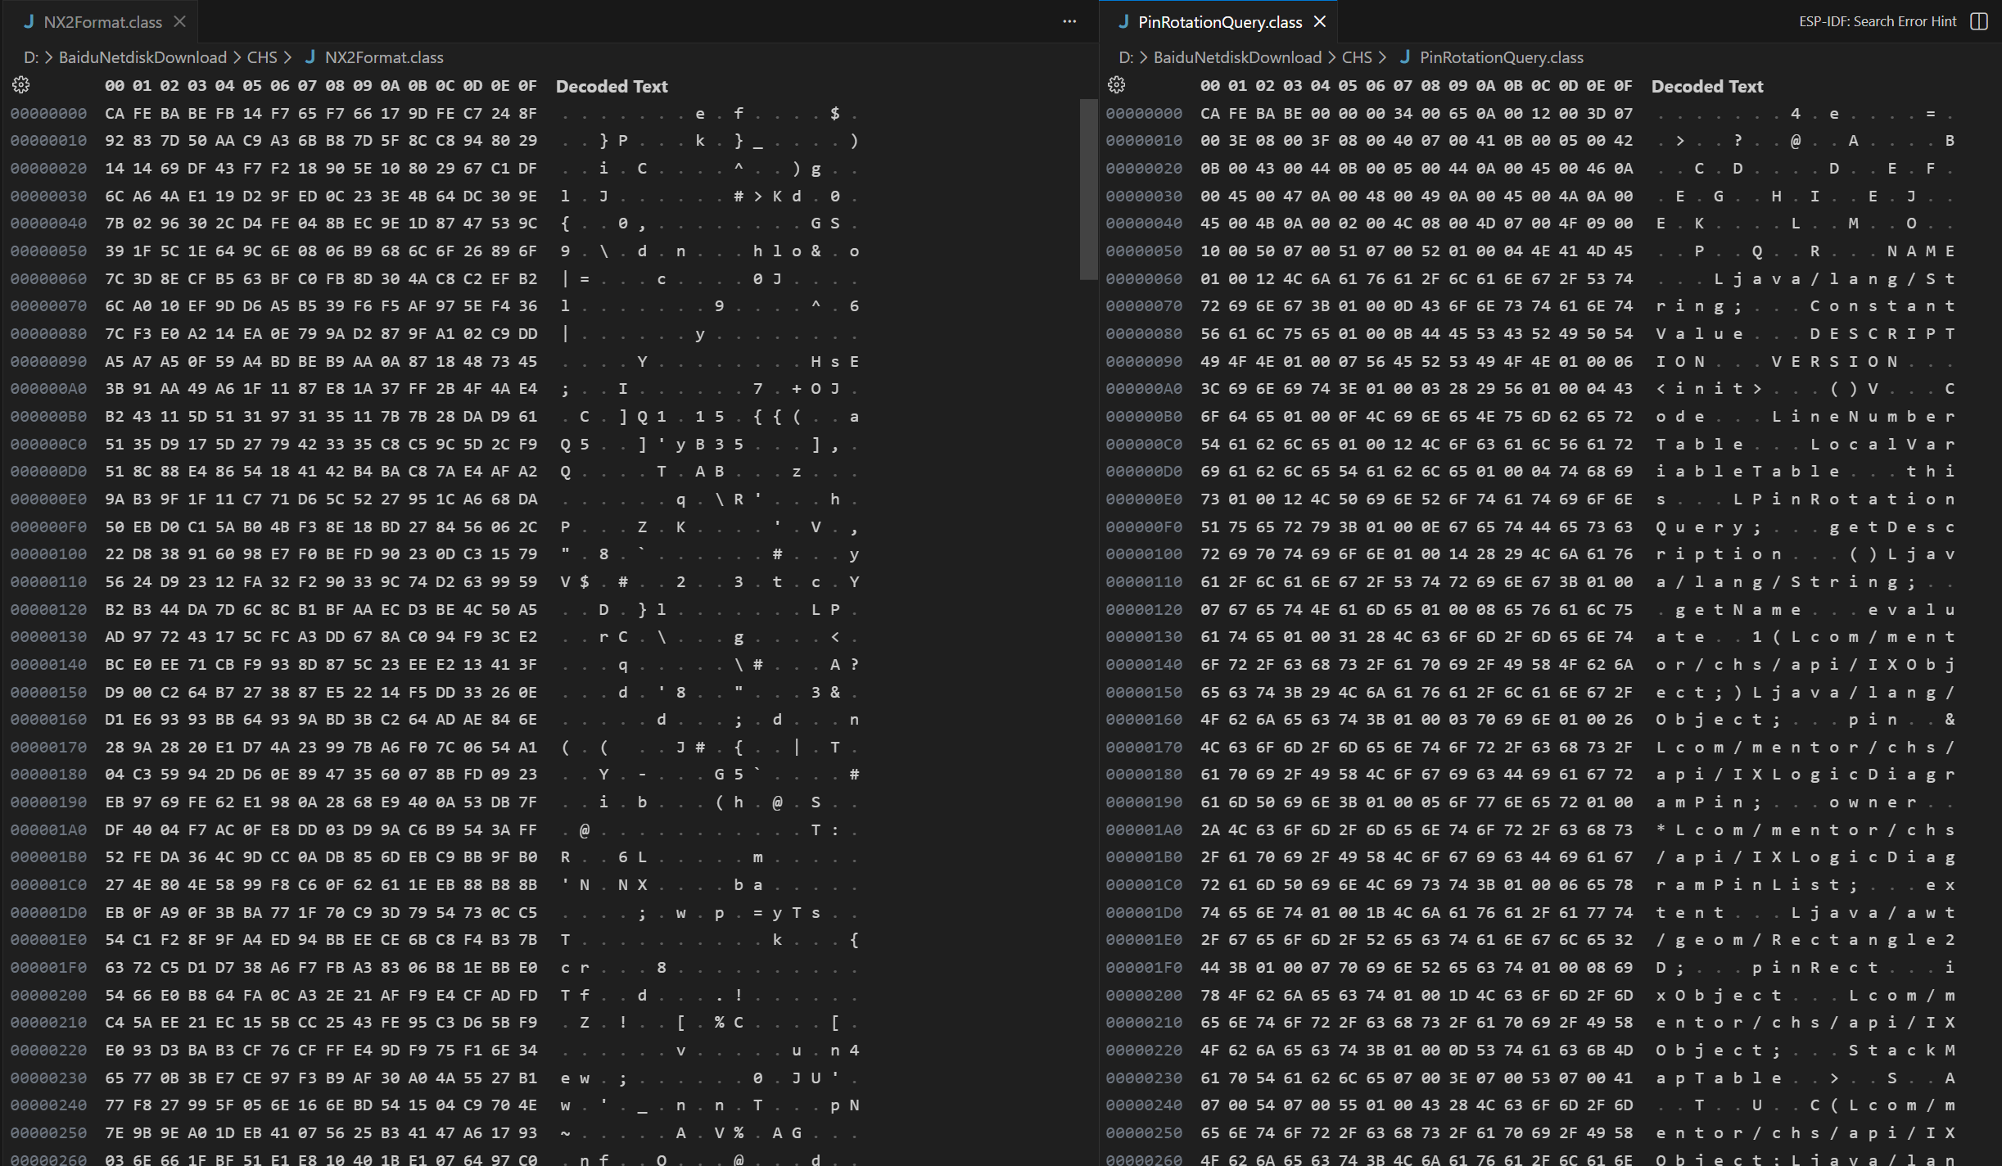Select offset 00000100 row label in right pane

[1143, 554]
